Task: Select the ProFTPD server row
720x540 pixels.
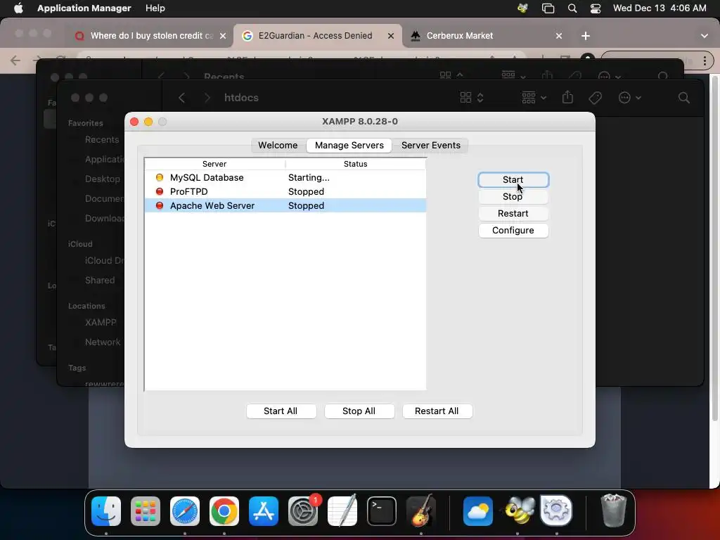Action: [285, 191]
